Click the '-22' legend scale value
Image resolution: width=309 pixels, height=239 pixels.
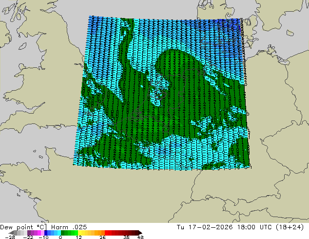[28, 237]
